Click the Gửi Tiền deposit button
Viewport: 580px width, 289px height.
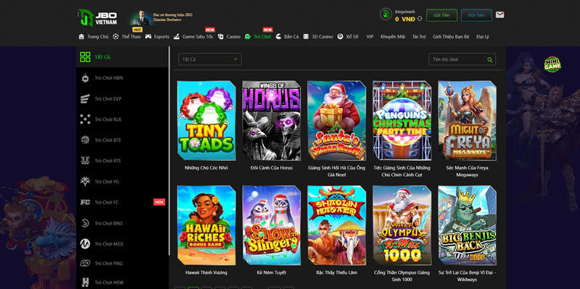coord(442,15)
